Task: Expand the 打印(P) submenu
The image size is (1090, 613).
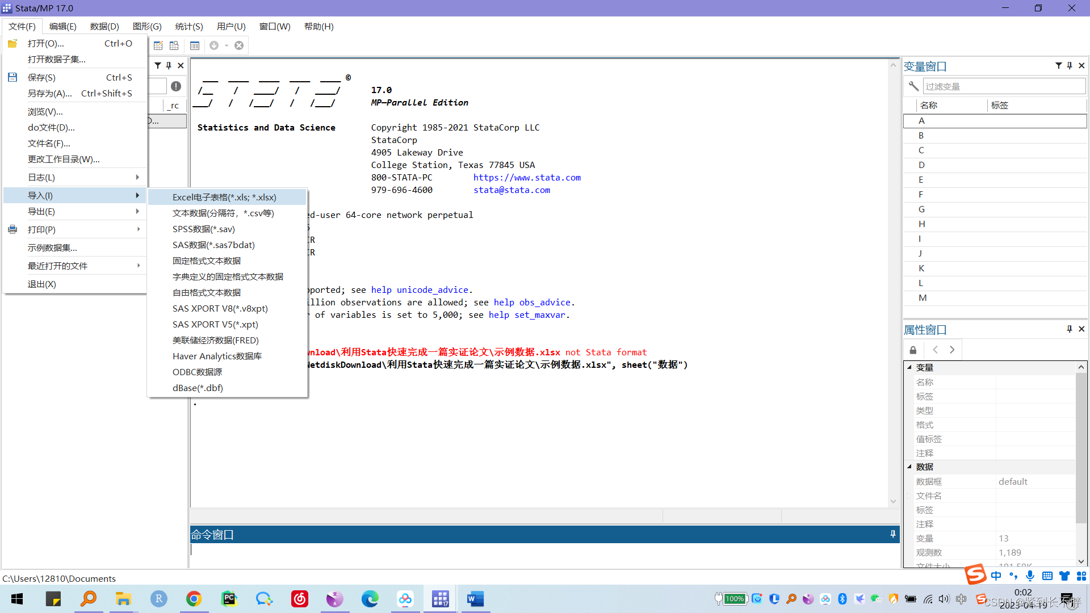Action: 75,229
